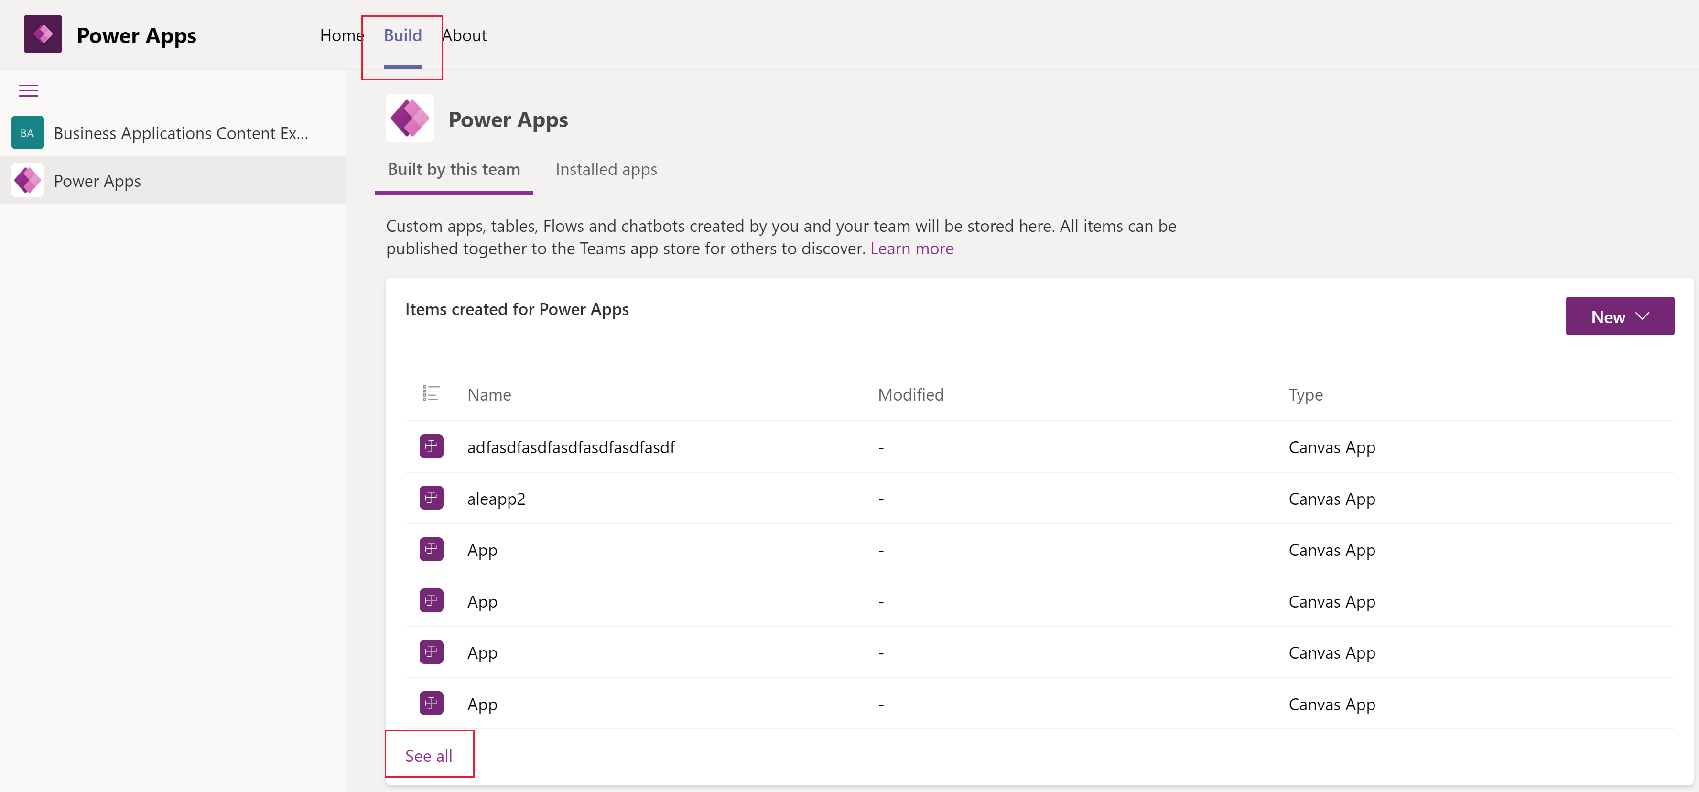Click the items list sort column icon
This screenshot has height=792, width=1699.
pyautogui.click(x=431, y=392)
